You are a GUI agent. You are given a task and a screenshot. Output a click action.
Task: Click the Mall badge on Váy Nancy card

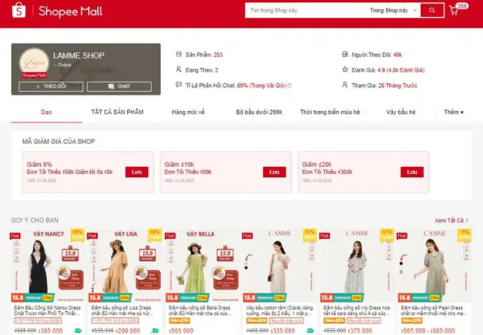[x=15, y=236]
